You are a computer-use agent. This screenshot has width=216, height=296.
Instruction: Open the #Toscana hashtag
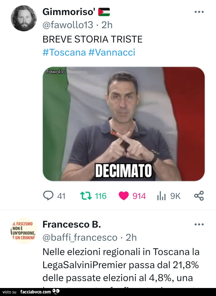(x=64, y=52)
